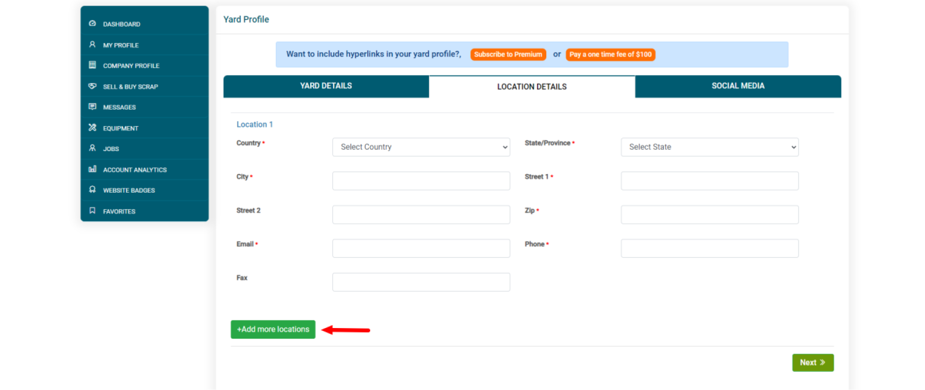Screen dimensions: 925x390
Task: Choose Pay a one time fee of $100
Action: point(610,54)
